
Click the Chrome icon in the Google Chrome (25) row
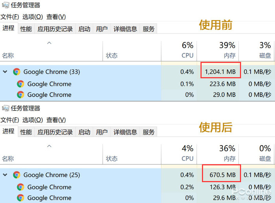tap(16, 175)
